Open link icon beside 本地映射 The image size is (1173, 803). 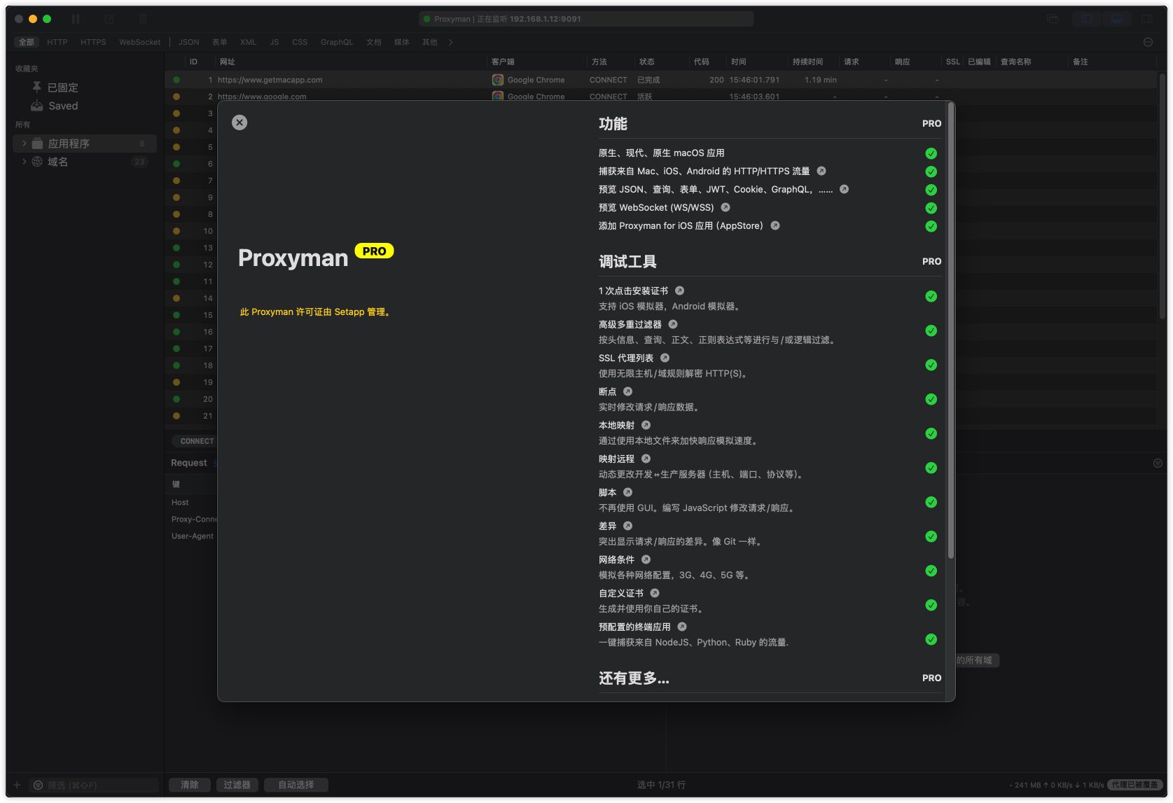(x=646, y=425)
